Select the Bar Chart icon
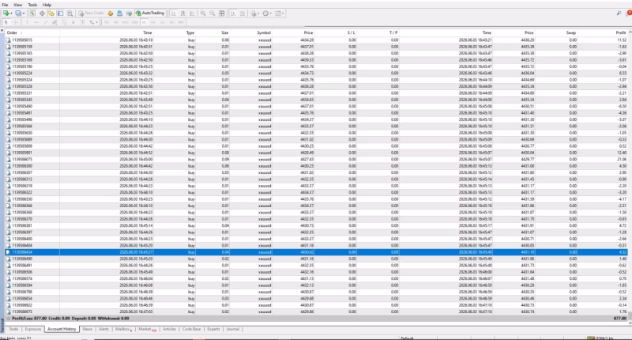This screenshot has height=340, width=632. coord(174,13)
